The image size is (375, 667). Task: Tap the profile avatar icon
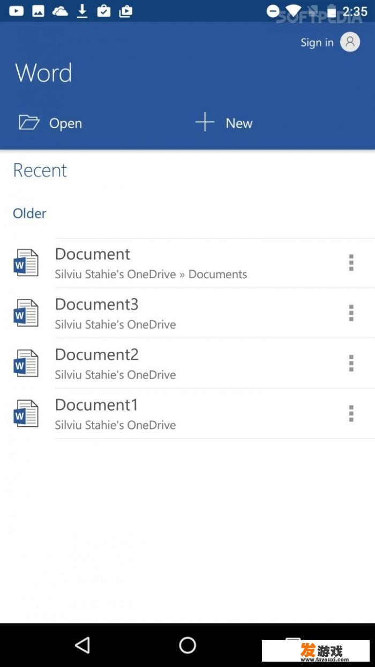tap(350, 42)
